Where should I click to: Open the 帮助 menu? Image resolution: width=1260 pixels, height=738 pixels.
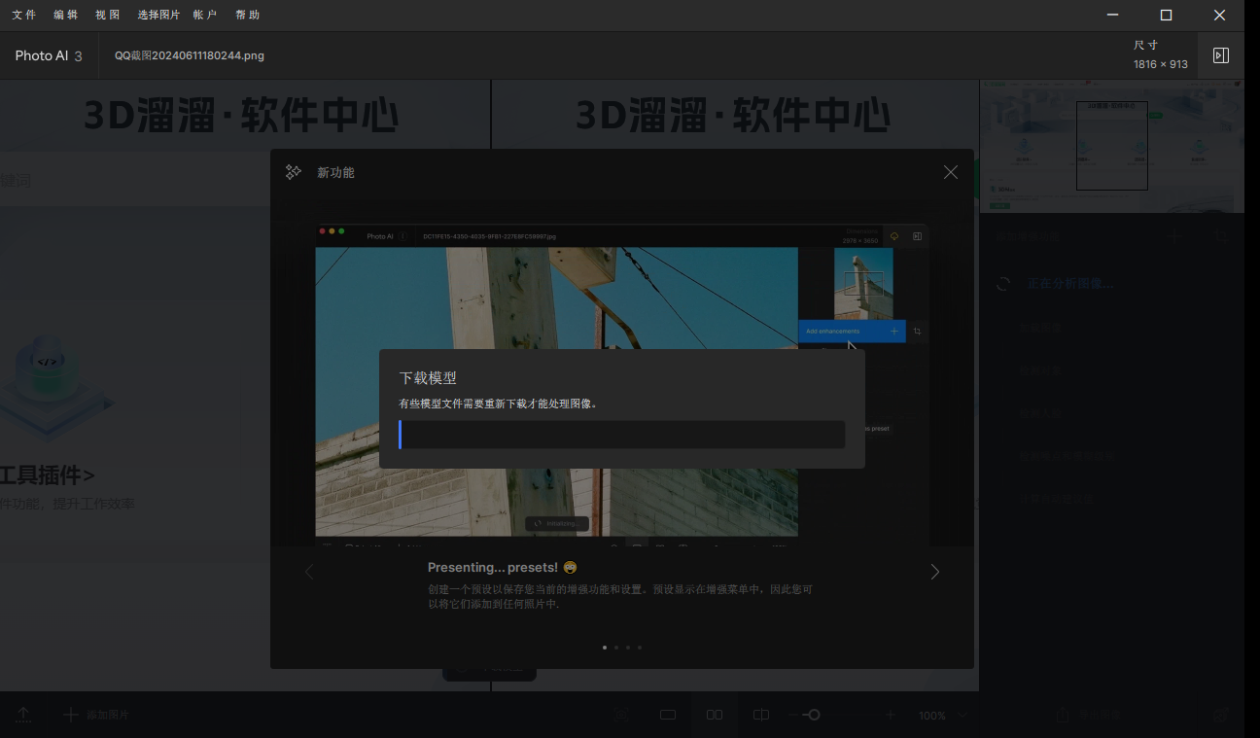pos(247,15)
